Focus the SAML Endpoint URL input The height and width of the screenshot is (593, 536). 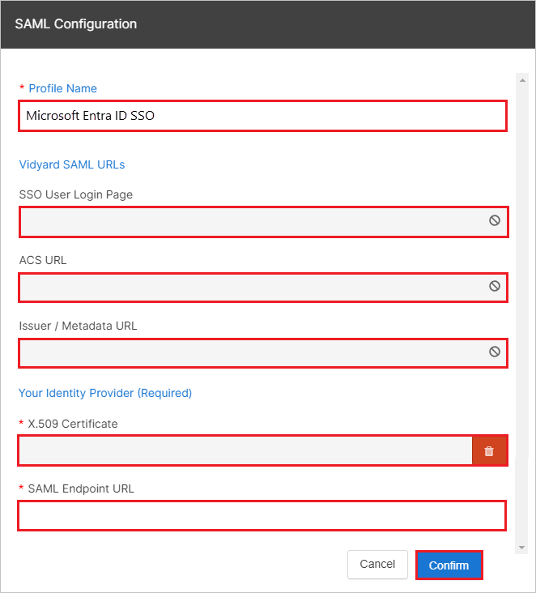pyautogui.click(x=262, y=516)
